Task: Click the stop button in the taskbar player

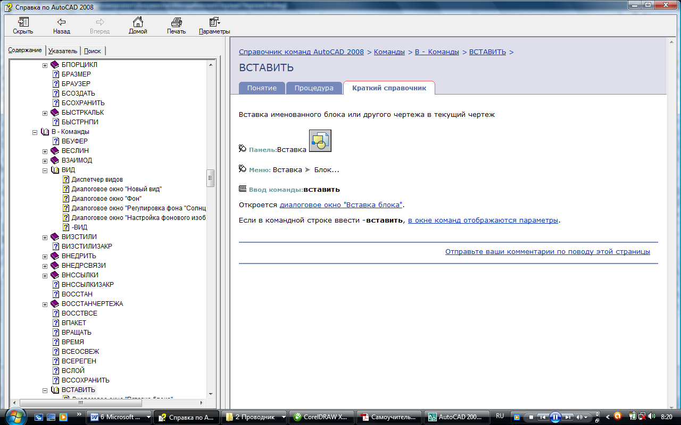Action: coord(530,417)
